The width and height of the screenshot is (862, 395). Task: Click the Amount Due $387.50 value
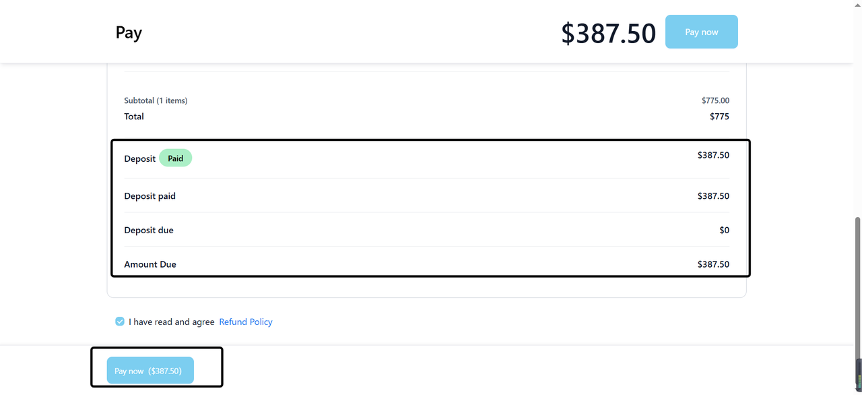tap(713, 264)
